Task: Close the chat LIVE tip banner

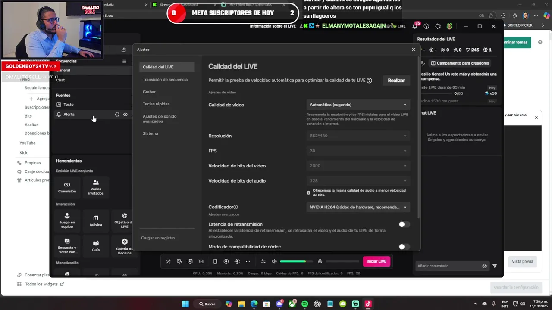Action: [x=536, y=118]
